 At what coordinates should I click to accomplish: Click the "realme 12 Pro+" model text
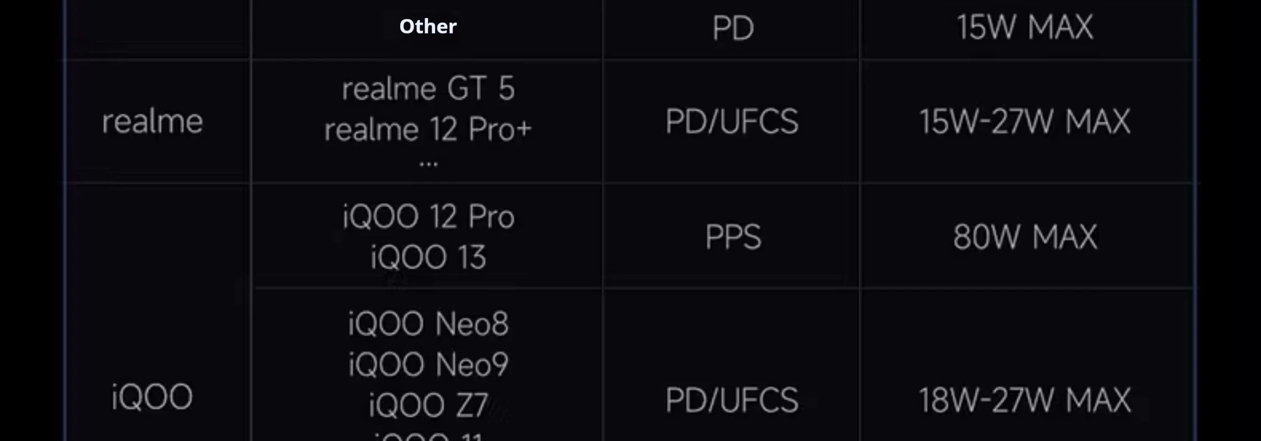point(428,130)
